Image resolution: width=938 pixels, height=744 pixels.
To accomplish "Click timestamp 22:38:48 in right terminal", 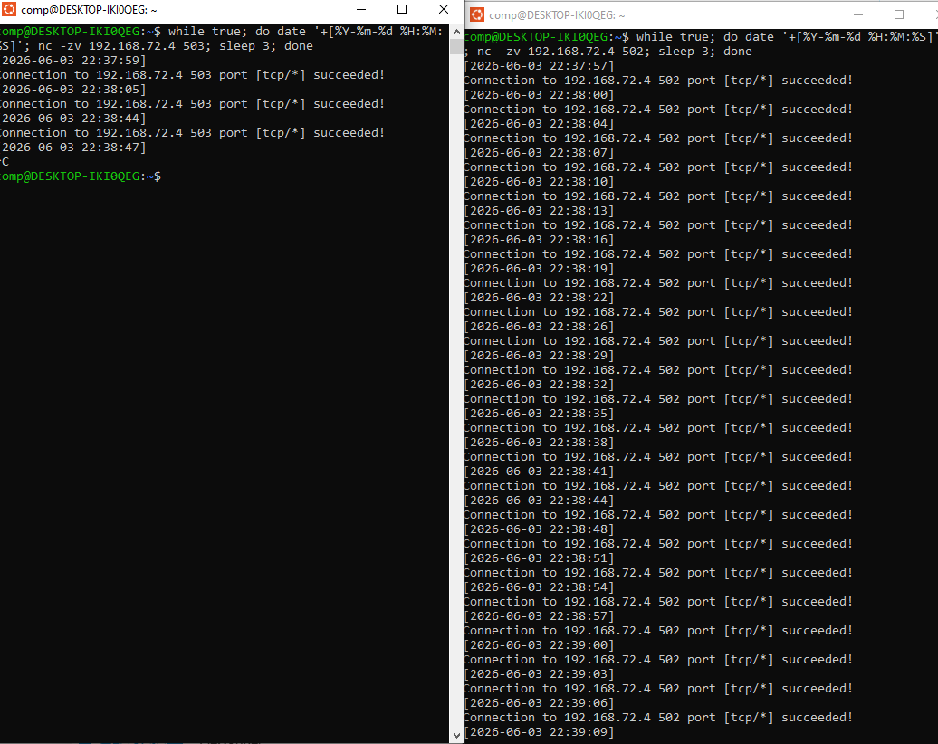I will click(540, 529).
